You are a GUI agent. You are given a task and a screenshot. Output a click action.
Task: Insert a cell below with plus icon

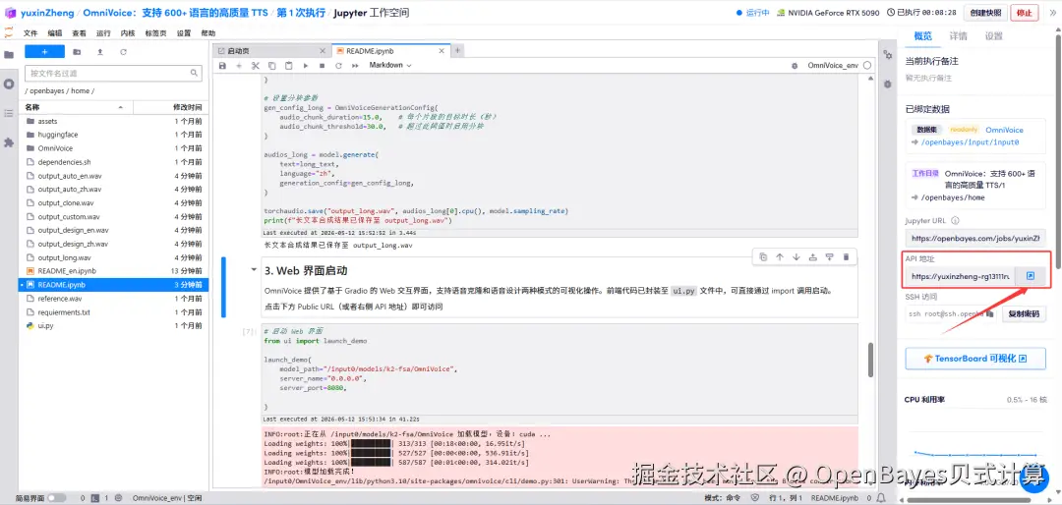coord(238,66)
